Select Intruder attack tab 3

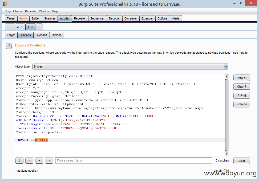coord(28,27)
